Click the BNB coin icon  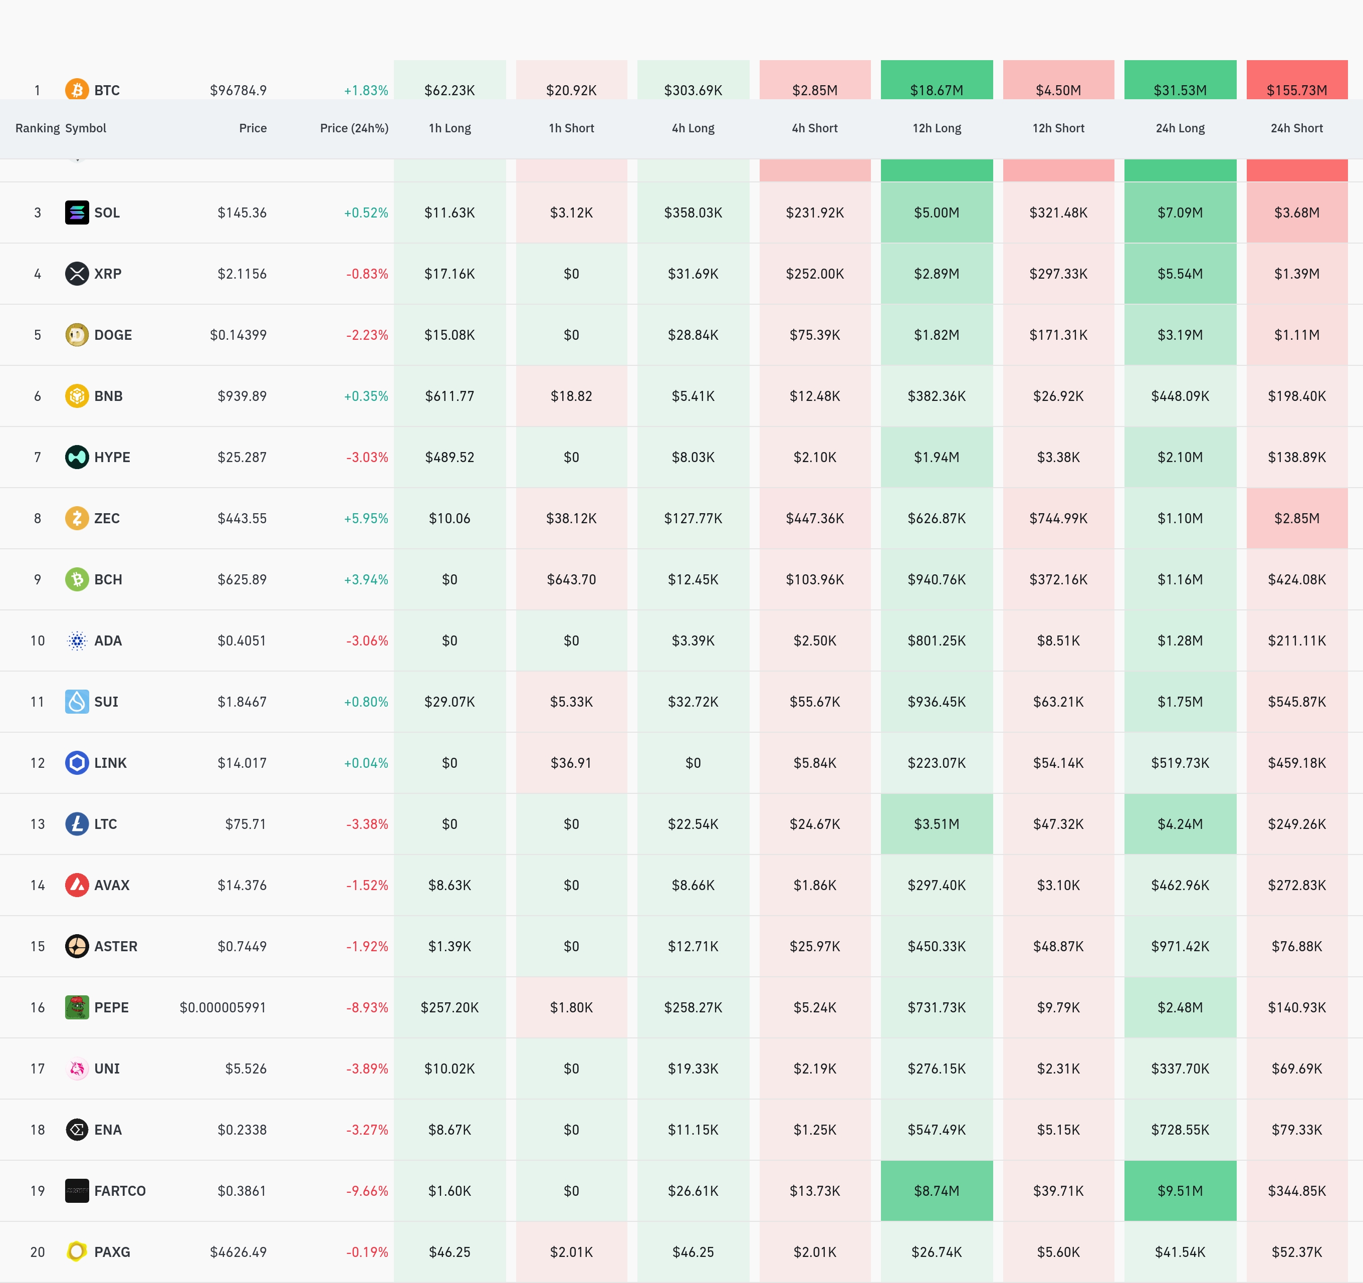point(77,395)
